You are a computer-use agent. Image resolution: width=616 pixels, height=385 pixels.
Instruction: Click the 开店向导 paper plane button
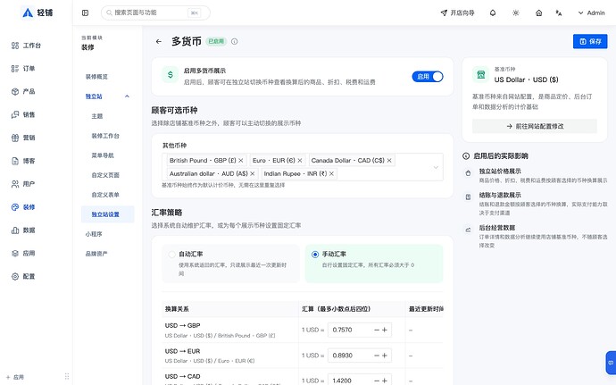pyautogui.click(x=457, y=13)
